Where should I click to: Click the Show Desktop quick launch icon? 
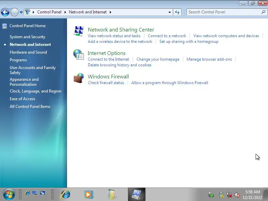pos(35,193)
